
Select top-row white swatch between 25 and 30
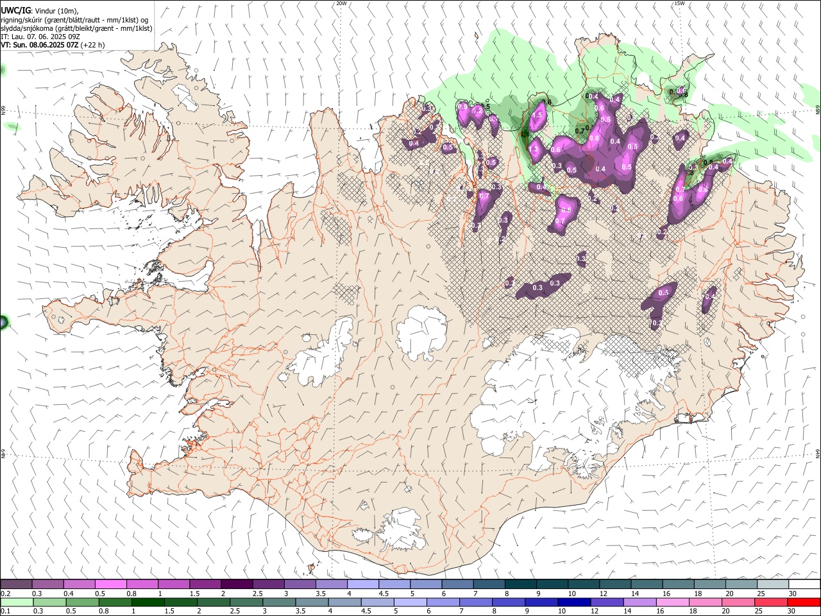774,585
